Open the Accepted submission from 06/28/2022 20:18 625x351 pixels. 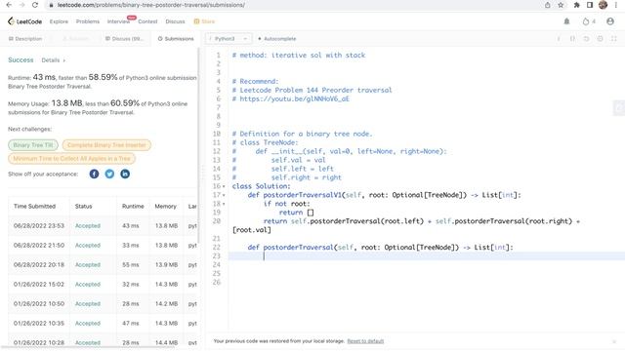click(88, 264)
